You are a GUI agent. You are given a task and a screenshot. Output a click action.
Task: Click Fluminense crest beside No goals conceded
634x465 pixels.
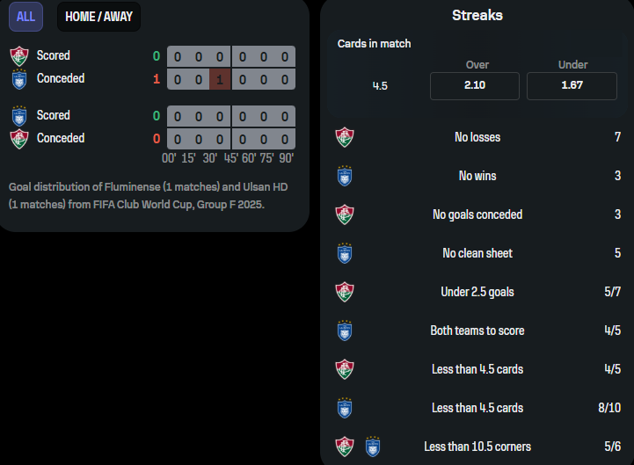pos(345,214)
